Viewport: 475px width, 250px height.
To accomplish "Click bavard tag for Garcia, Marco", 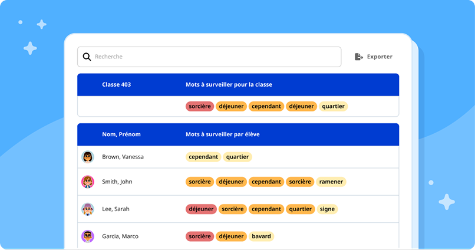I will pos(262,236).
